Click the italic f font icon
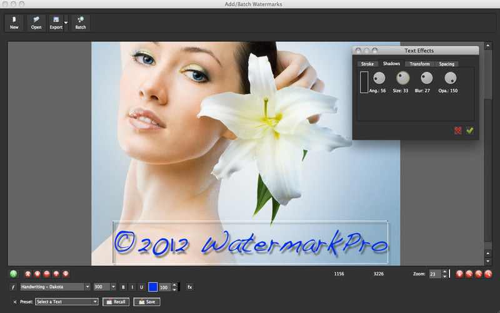This screenshot has height=313, width=500. (x=13, y=287)
